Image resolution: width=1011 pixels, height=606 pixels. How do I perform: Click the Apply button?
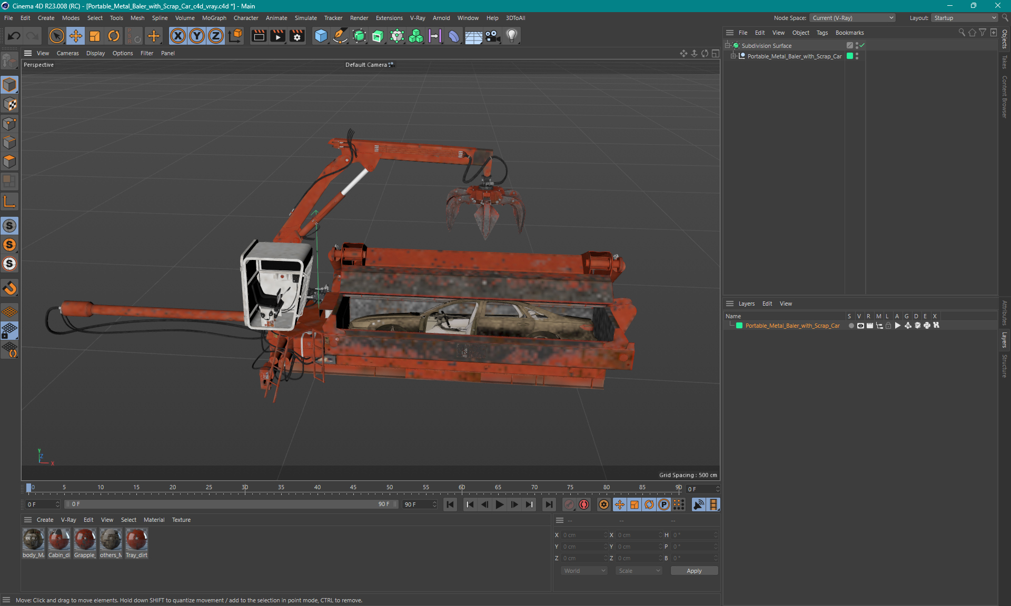pos(694,571)
